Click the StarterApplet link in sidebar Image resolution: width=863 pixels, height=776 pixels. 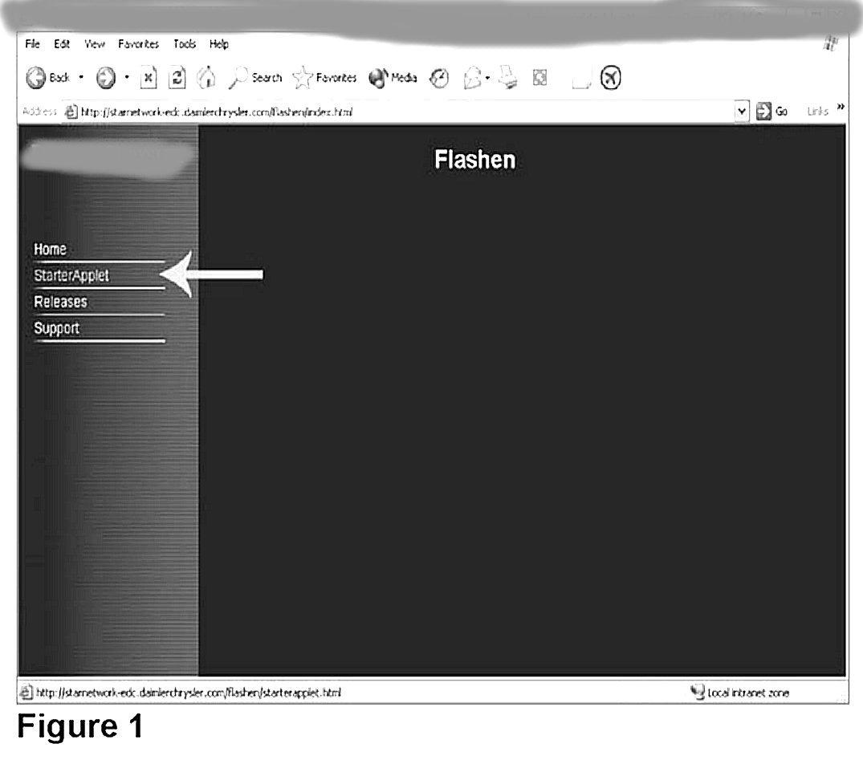point(71,275)
